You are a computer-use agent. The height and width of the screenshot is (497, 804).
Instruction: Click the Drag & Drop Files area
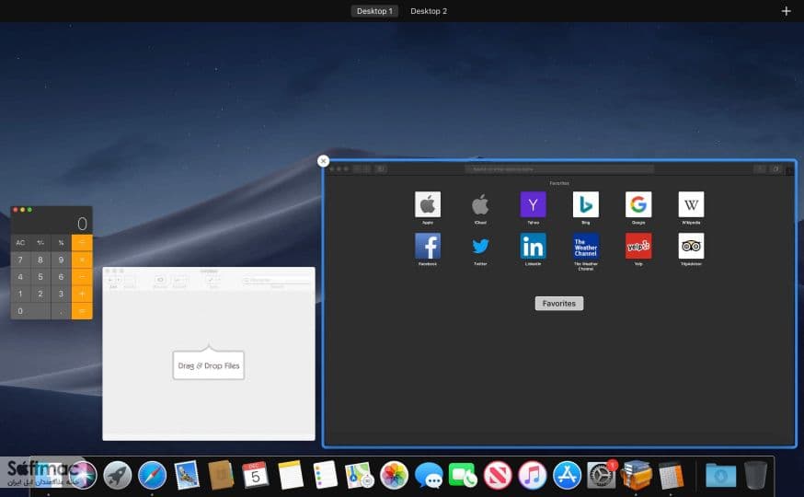tap(209, 365)
